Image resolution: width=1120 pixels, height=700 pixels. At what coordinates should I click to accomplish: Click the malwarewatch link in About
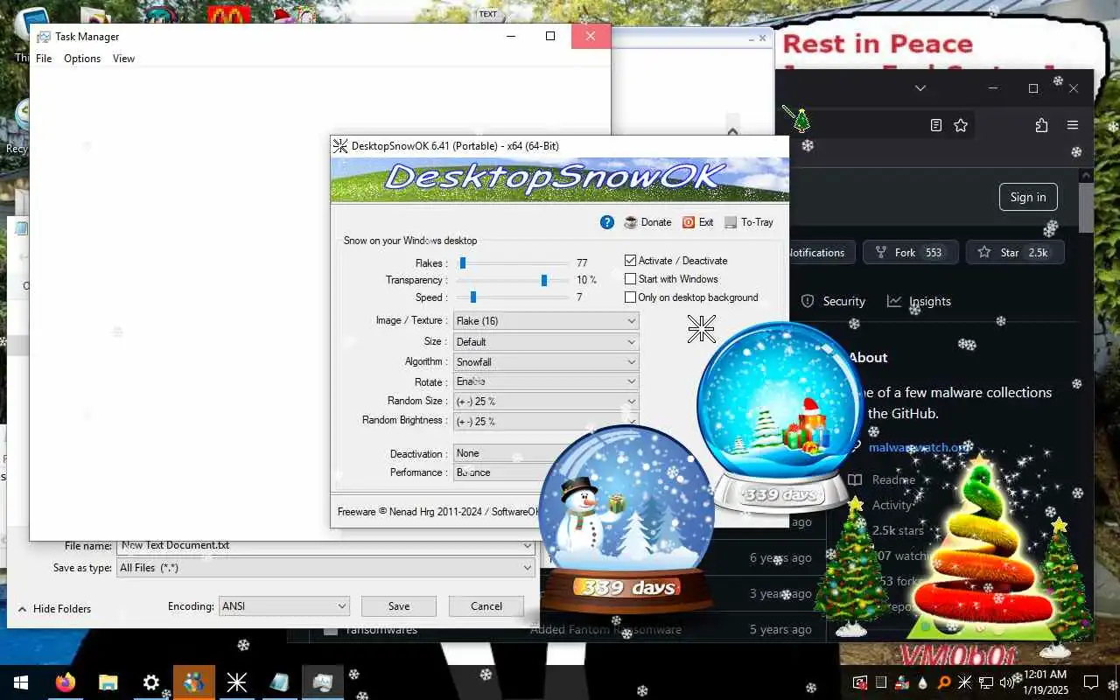tap(919, 447)
